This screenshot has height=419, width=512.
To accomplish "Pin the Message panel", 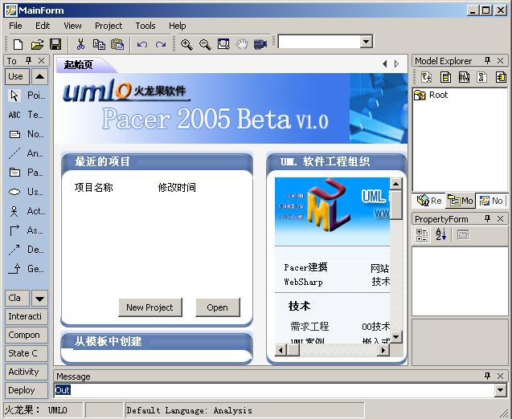I will [488, 376].
